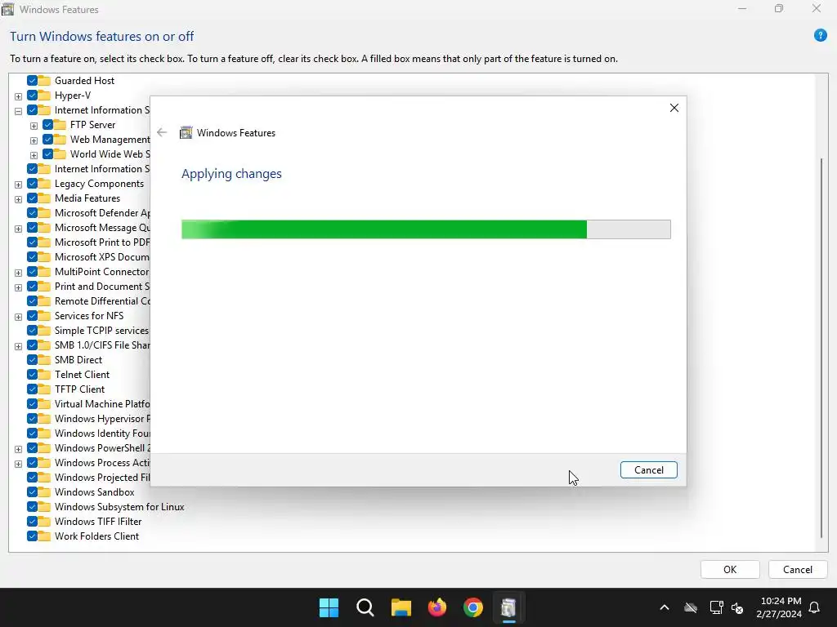Cancel the Applying changes operation
Viewport: 837px width, 627px height.
click(648, 469)
